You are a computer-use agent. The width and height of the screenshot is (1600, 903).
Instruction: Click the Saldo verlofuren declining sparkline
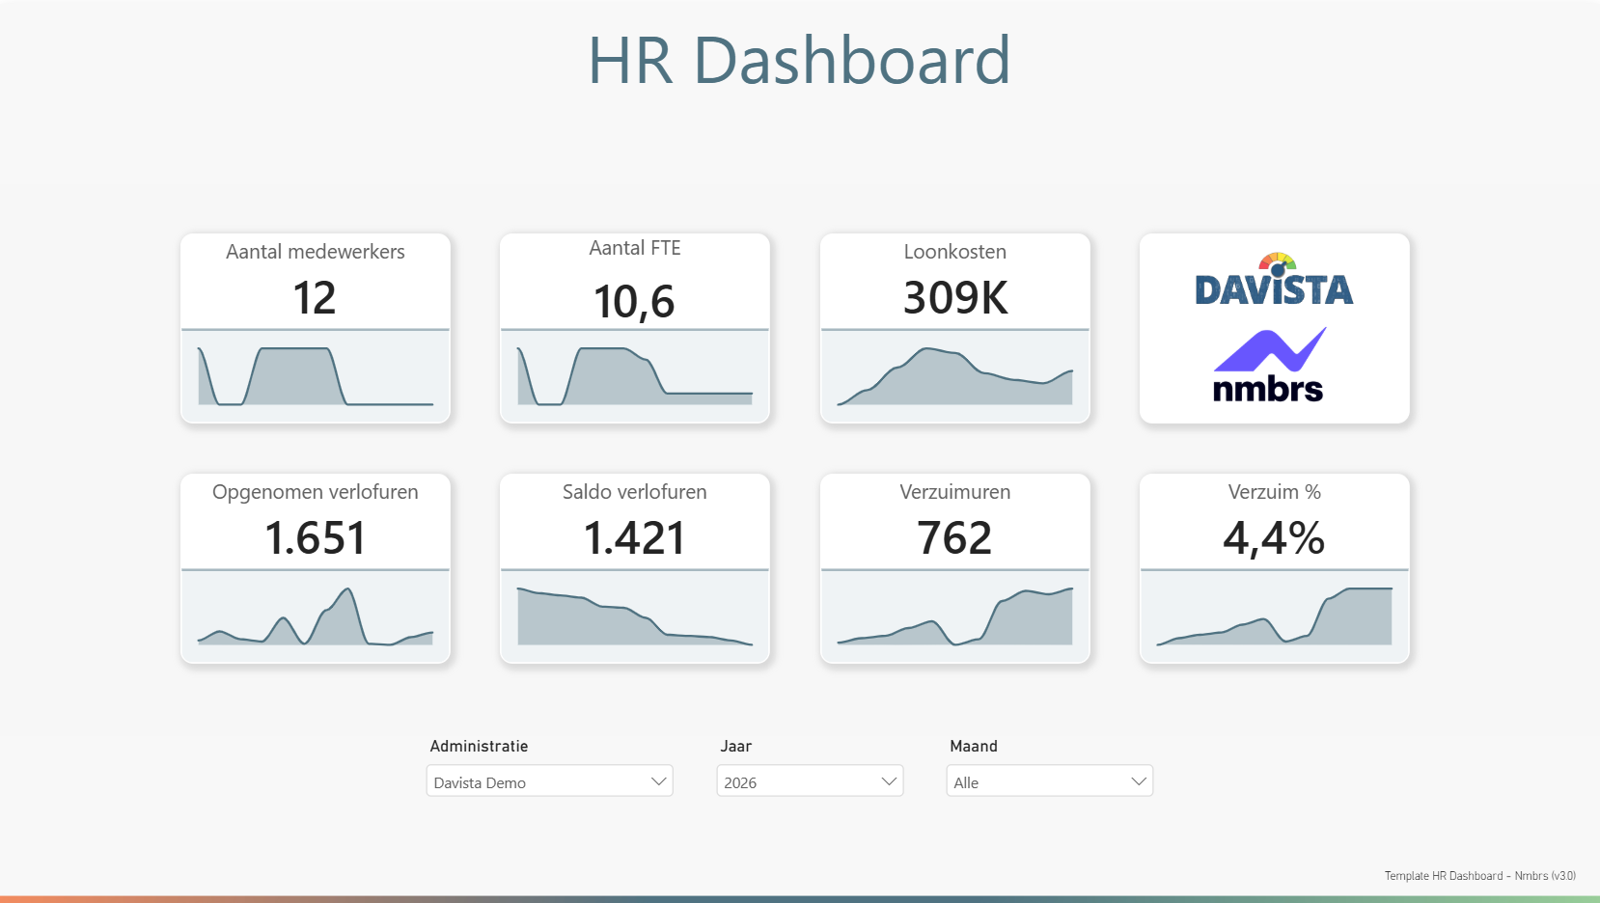tap(635, 616)
